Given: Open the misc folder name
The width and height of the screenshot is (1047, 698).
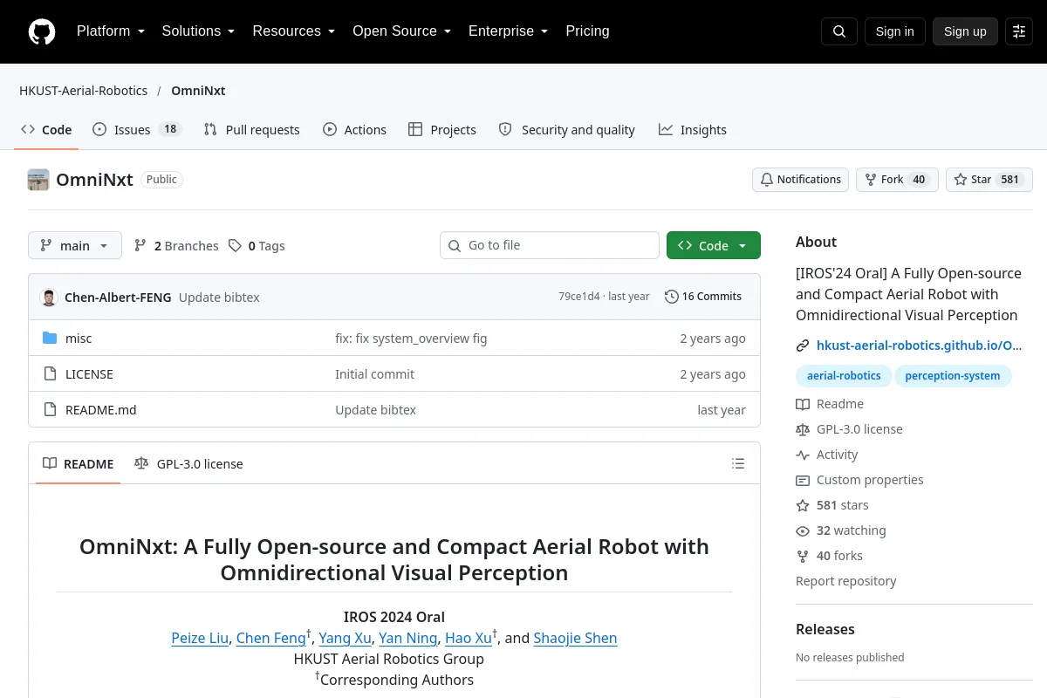Looking at the screenshot, I should click(79, 339).
